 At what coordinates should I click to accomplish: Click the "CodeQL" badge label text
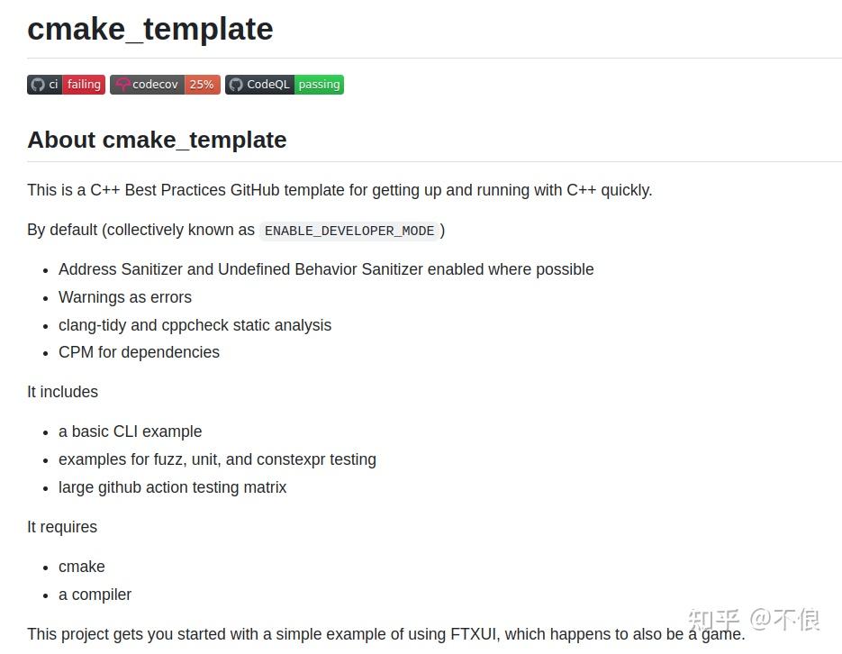[x=268, y=85]
